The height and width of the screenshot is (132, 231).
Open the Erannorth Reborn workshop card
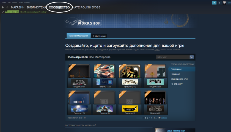(x=155, y=103)
